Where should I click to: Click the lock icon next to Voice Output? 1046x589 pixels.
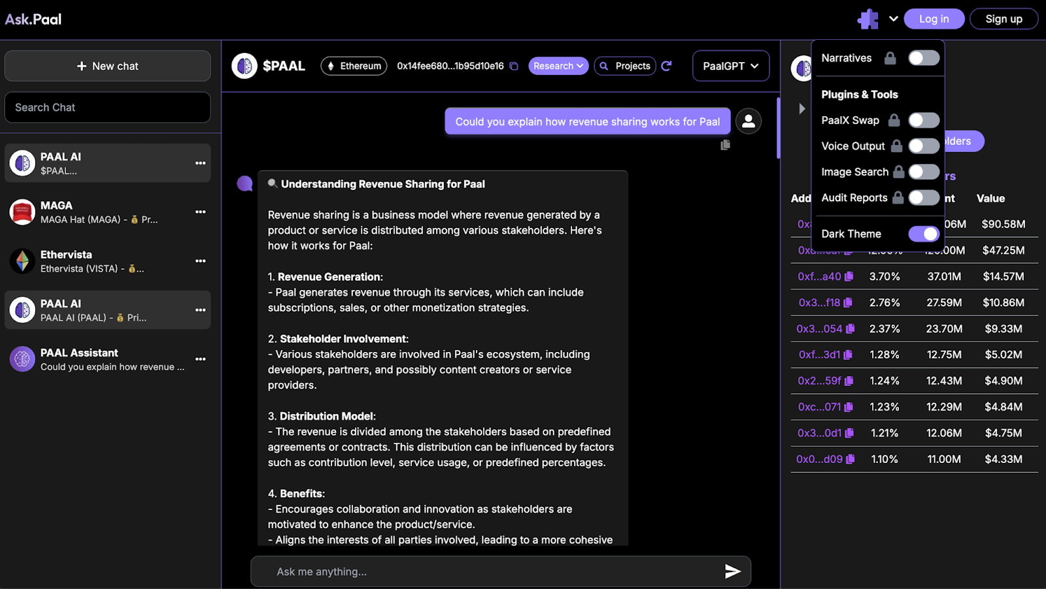point(897,146)
